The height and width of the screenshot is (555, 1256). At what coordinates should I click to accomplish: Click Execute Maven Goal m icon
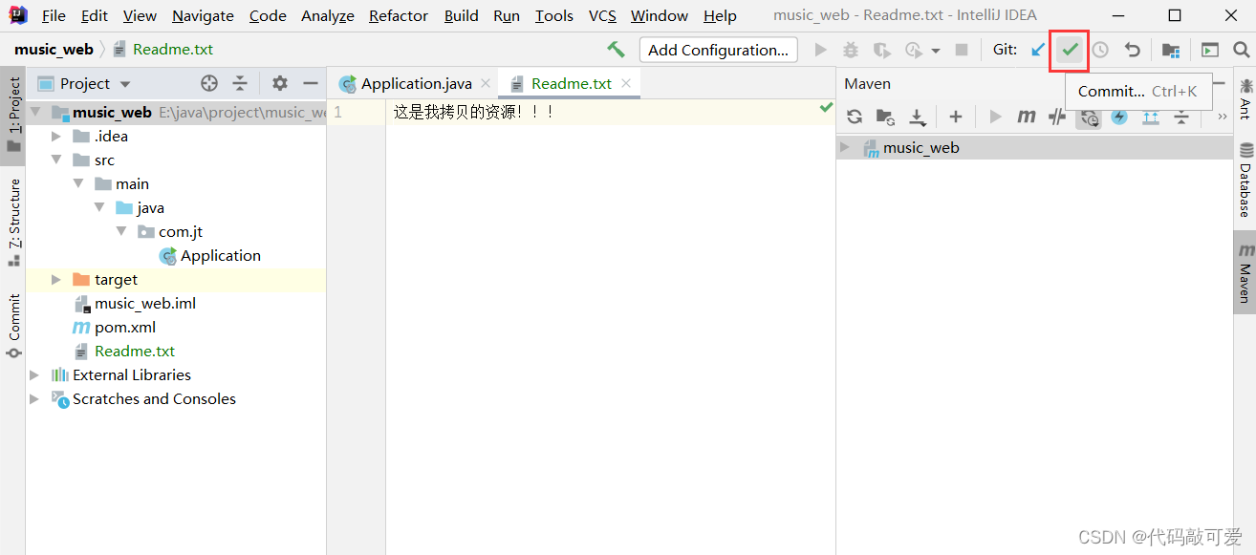point(1027,117)
